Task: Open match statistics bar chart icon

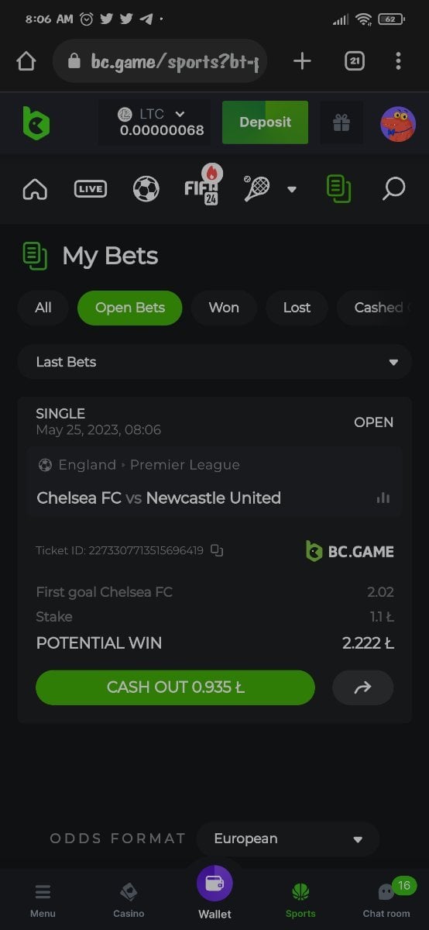Action: 383,498
